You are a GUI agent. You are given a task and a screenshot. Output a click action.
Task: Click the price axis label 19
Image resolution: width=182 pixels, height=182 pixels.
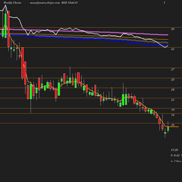(x=173, y=110)
